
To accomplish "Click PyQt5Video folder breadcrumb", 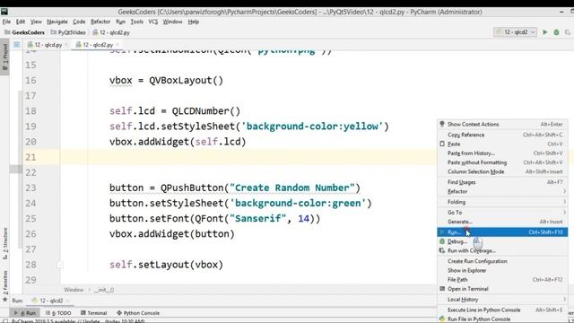I will pos(68,32).
